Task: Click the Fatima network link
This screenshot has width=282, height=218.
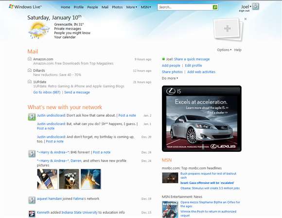Action: [x=78, y=199]
